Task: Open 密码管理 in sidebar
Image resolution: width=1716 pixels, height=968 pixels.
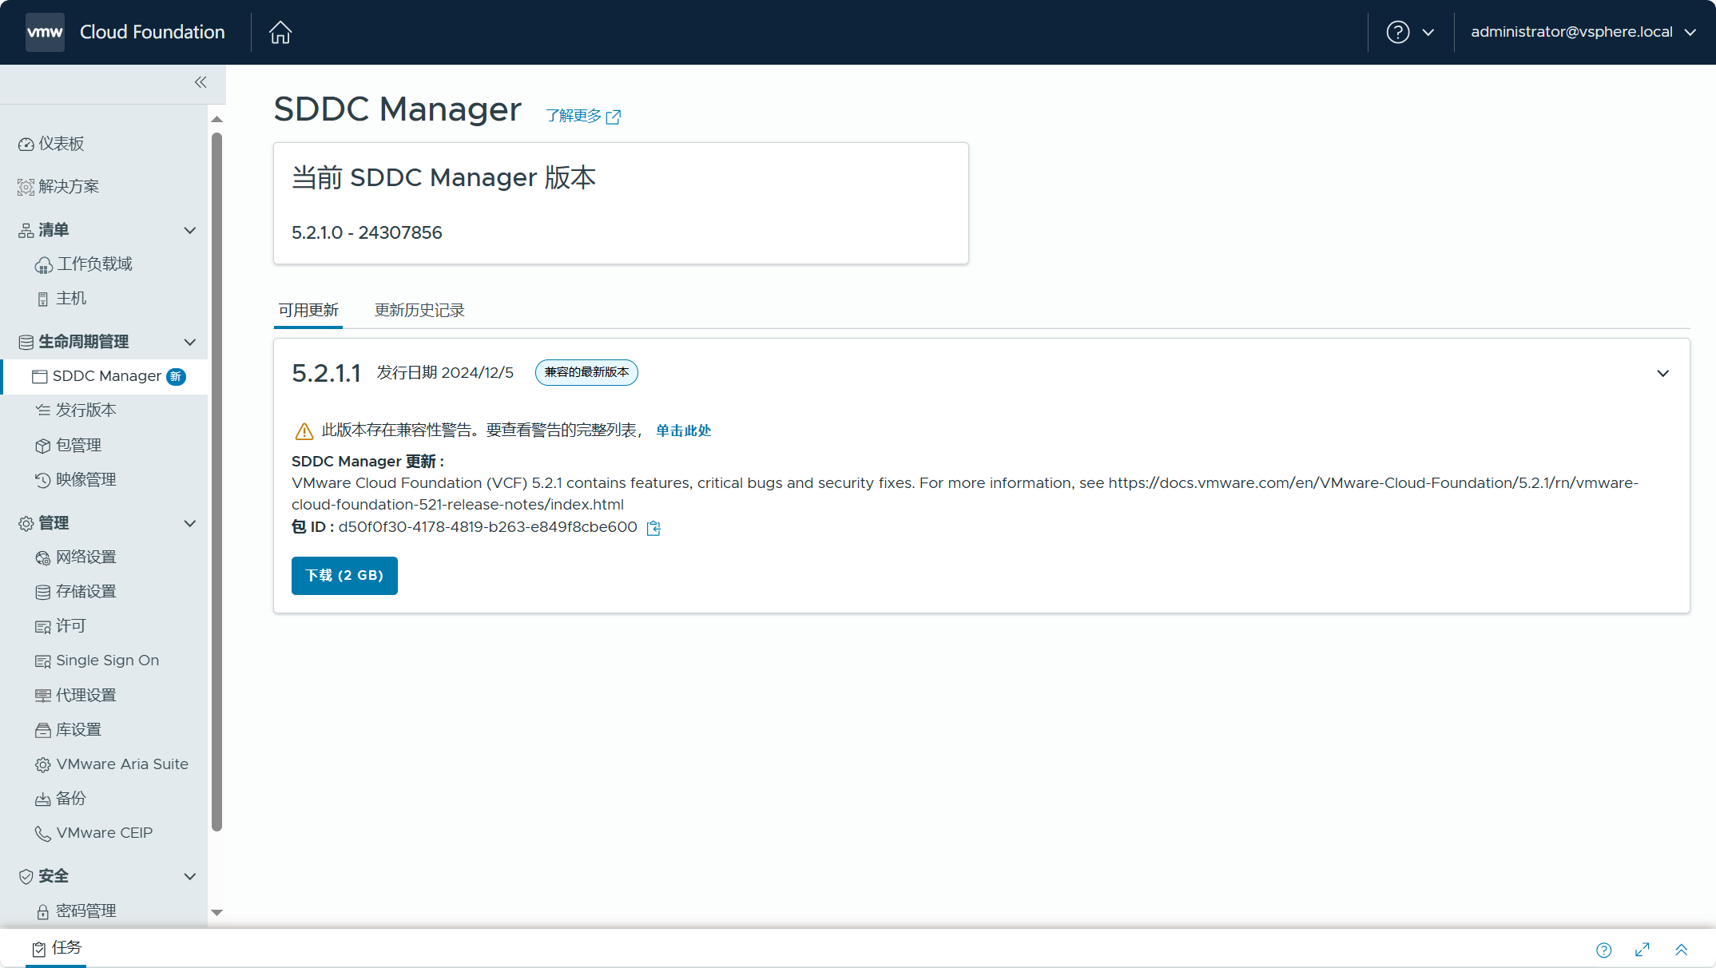Action: [x=76, y=910]
